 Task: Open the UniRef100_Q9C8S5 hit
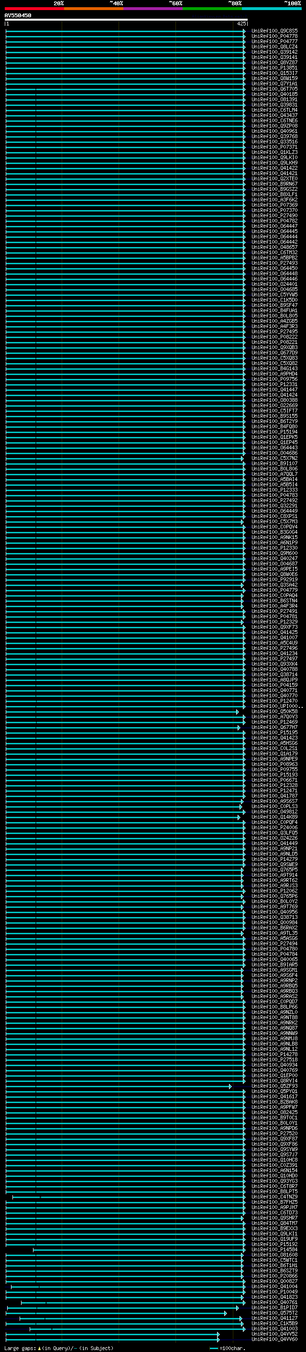274,31
